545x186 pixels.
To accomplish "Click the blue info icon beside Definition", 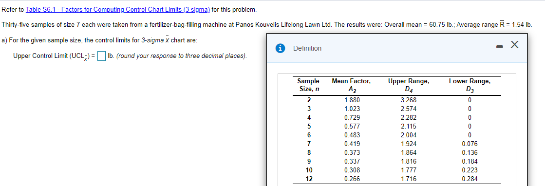I will (x=280, y=48).
